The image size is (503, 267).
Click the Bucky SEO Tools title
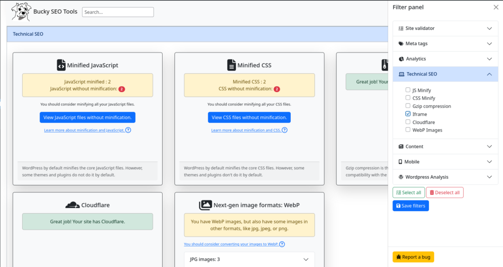pyautogui.click(x=55, y=12)
